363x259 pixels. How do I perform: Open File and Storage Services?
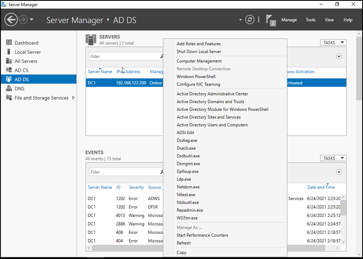pyautogui.click(x=41, y=98)
